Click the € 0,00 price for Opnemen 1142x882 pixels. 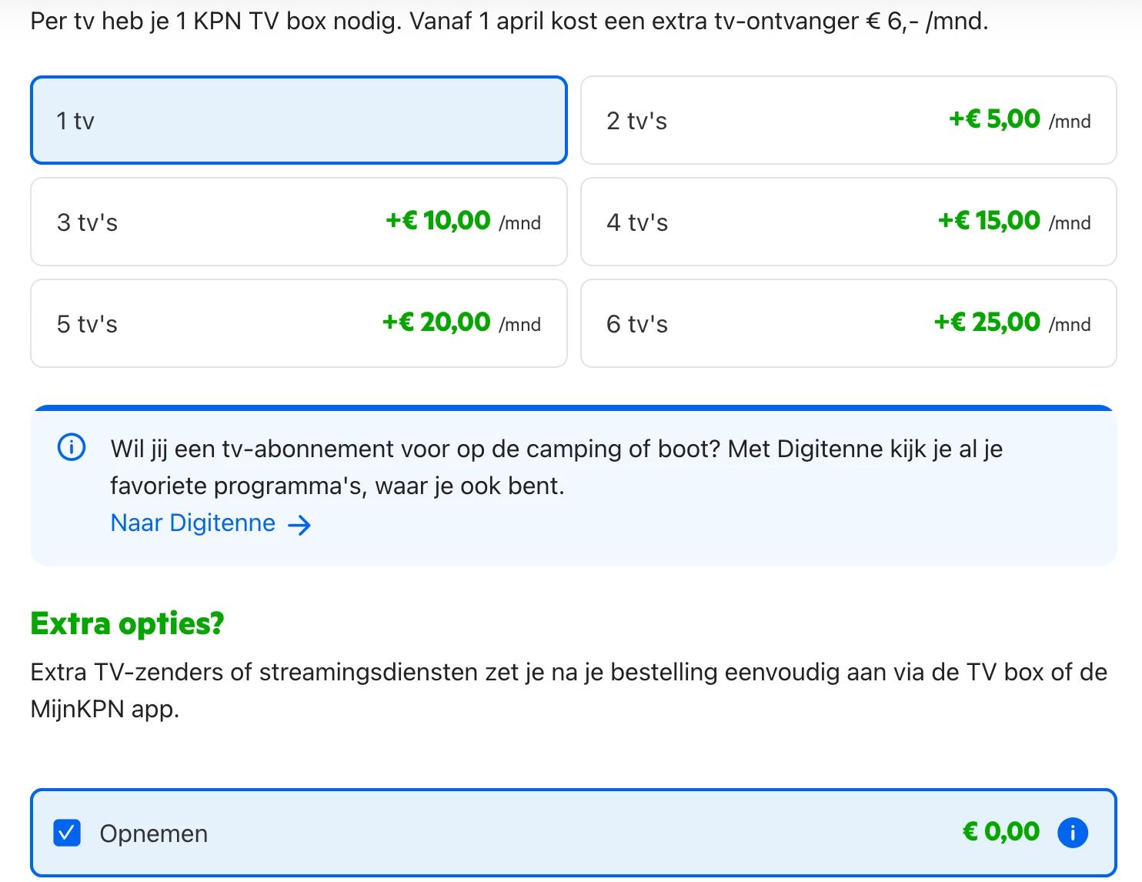click(1000, 832)
